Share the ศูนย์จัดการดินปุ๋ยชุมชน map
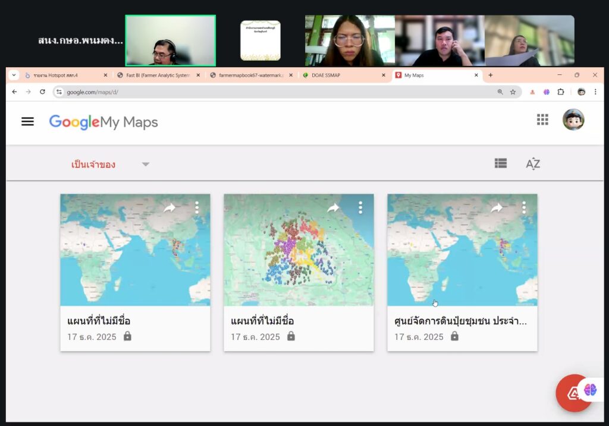 pos(497,207)
